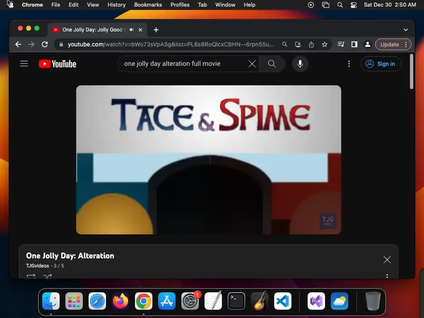Share this page from address bar
The image size is (424, 318).
[x=311, y=44]
